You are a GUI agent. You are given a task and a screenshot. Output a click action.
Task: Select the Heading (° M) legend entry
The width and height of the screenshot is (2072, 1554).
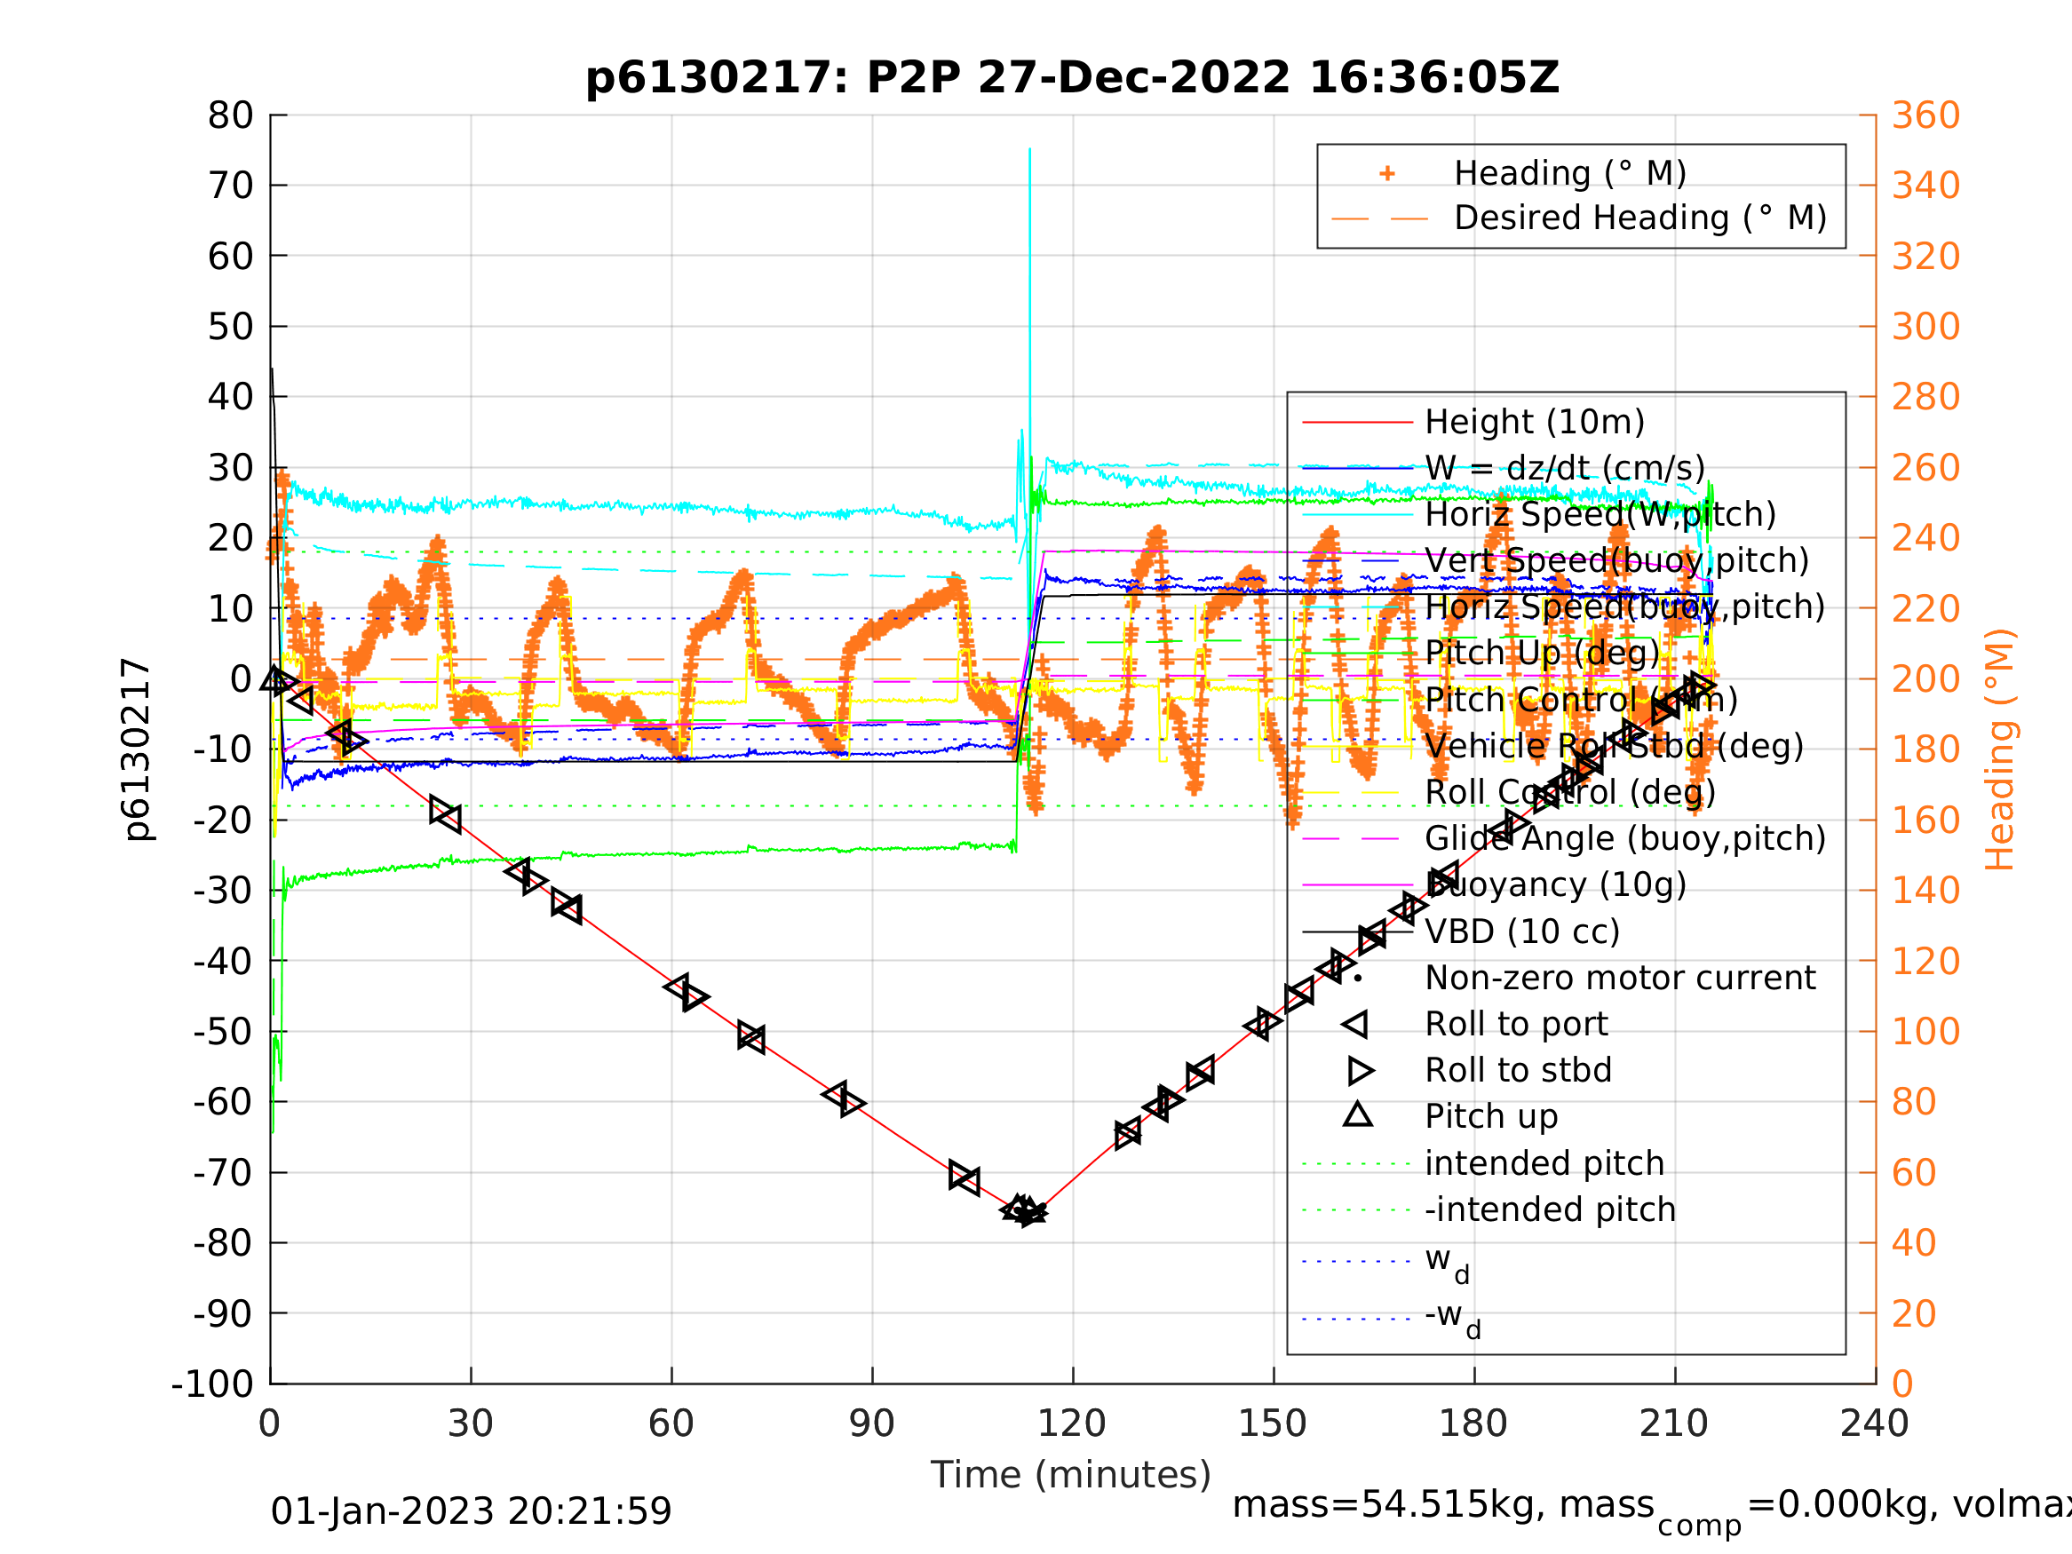tap(1570, 173)
